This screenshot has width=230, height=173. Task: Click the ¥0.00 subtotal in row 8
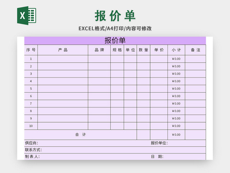pos(176,111)
